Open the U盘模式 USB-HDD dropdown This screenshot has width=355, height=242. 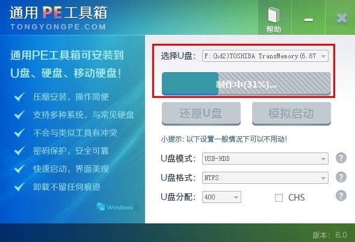[265, 159]
